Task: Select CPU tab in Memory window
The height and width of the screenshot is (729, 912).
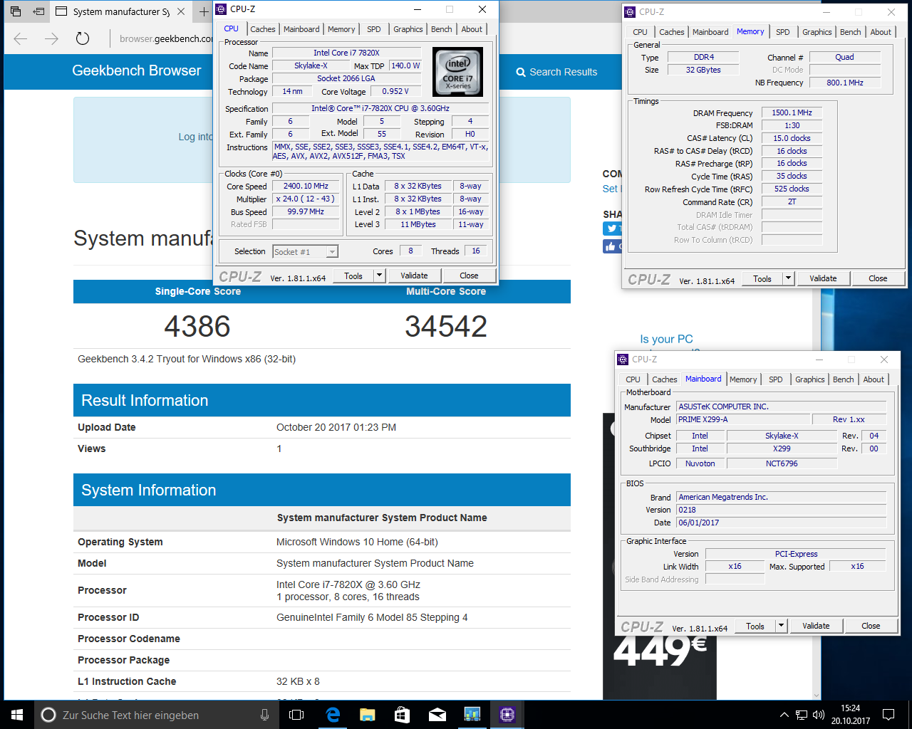Action: click(x=640, y=32)
